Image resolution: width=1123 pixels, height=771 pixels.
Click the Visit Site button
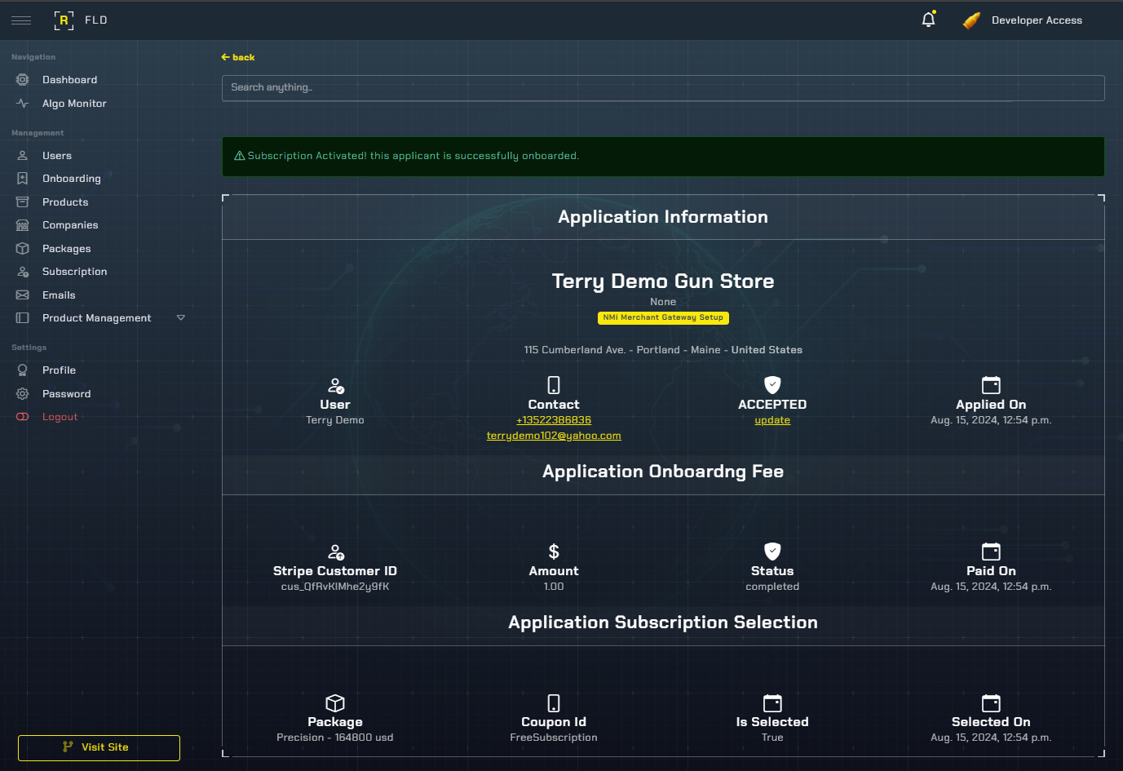[x=99, y=747]
